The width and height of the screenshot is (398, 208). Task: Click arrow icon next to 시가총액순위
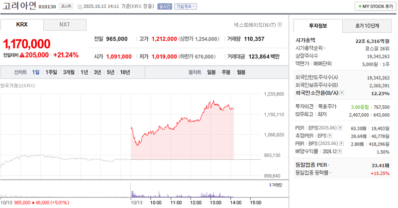pos(325,48)
